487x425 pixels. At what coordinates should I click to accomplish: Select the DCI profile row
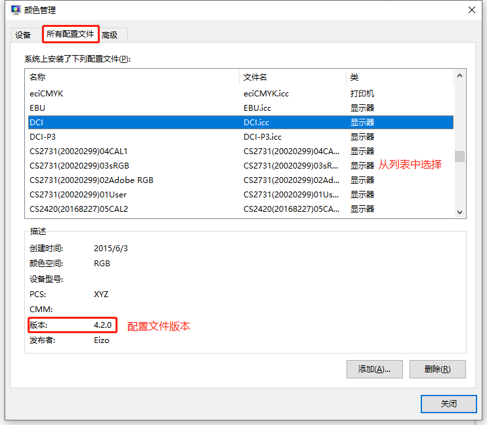click(241, 122)
